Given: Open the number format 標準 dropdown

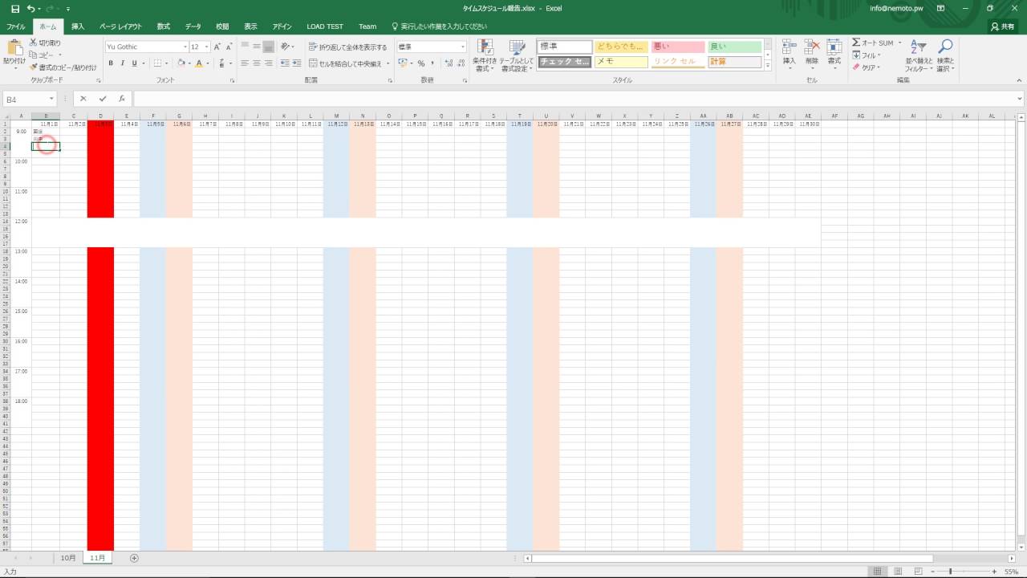Looking at the screenshot, I should click(463, 47).
